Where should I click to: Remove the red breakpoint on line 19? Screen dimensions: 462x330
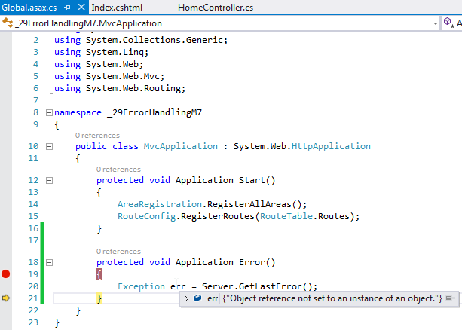pyautogui.click(x=5, y=274)
